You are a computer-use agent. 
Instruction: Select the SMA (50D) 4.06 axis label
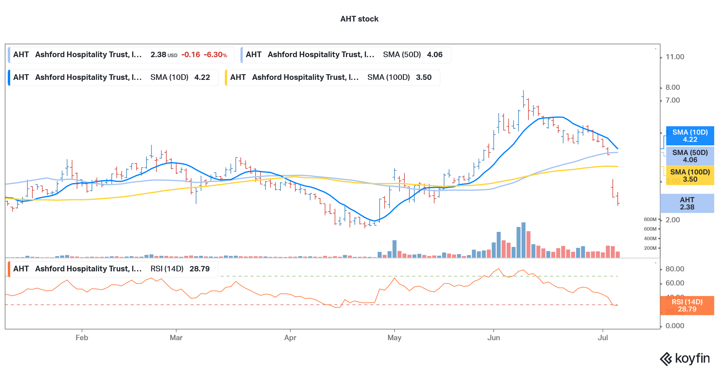click(690, 156)
